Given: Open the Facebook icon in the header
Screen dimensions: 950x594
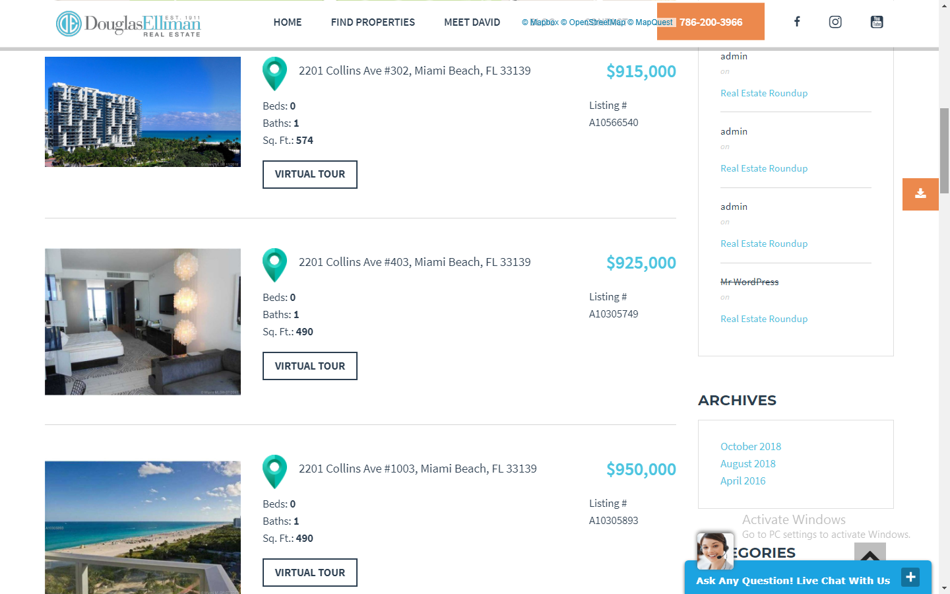Looking at the screenshot, I should [797, 22].
